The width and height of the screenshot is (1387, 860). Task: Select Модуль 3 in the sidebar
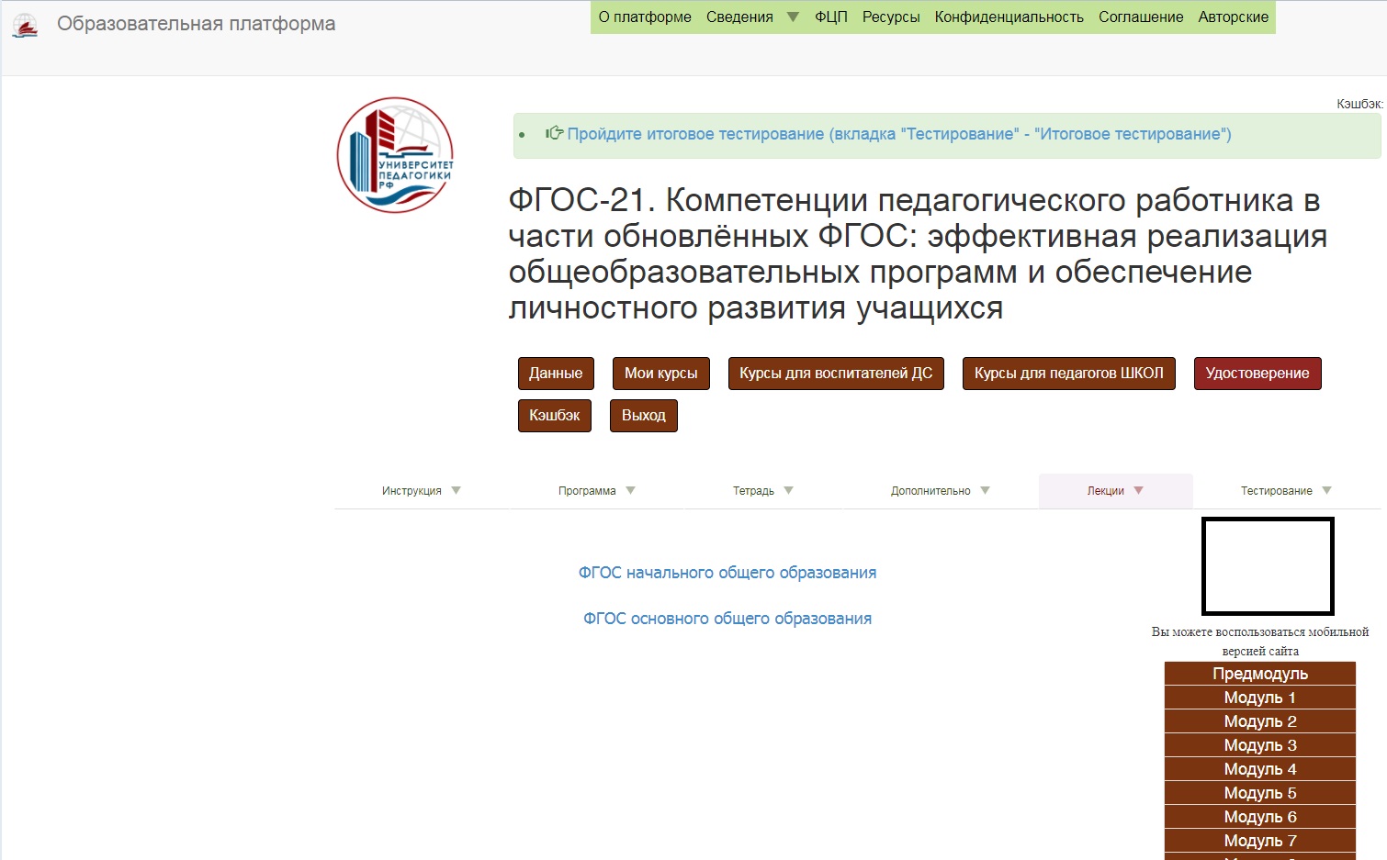coord(1259,745)
